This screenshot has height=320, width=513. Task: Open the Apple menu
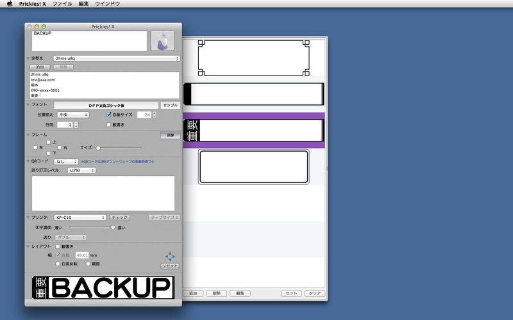coord(10,4)
